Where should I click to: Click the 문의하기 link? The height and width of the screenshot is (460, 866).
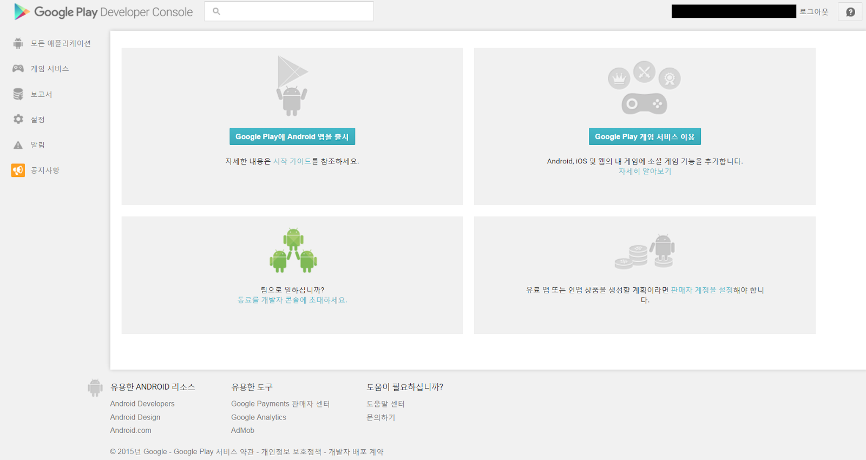[381, 417]
